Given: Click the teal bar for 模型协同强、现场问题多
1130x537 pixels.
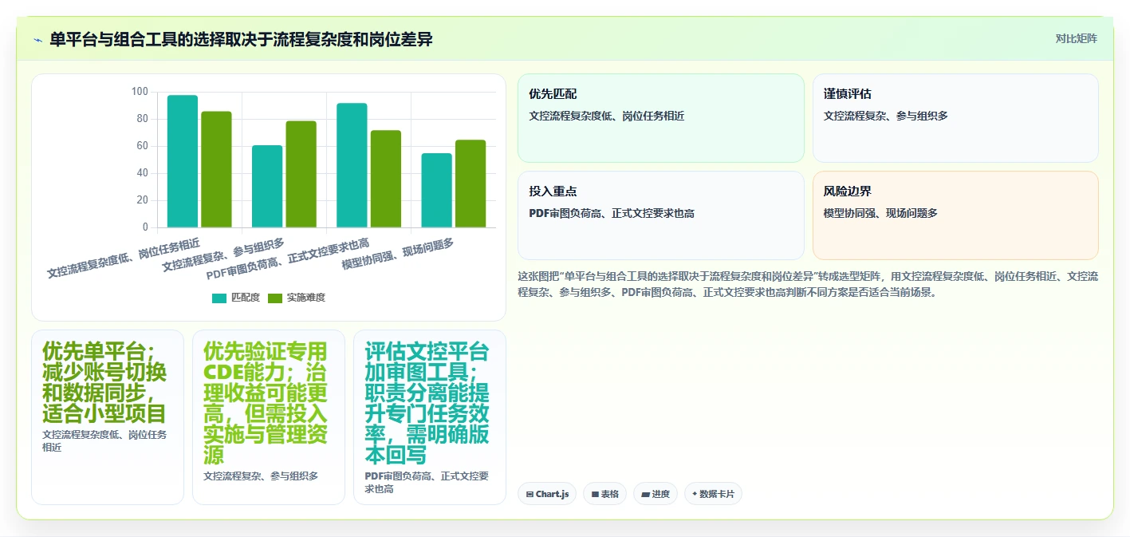Looking at the screenshot, I should [x=437, y=191].
